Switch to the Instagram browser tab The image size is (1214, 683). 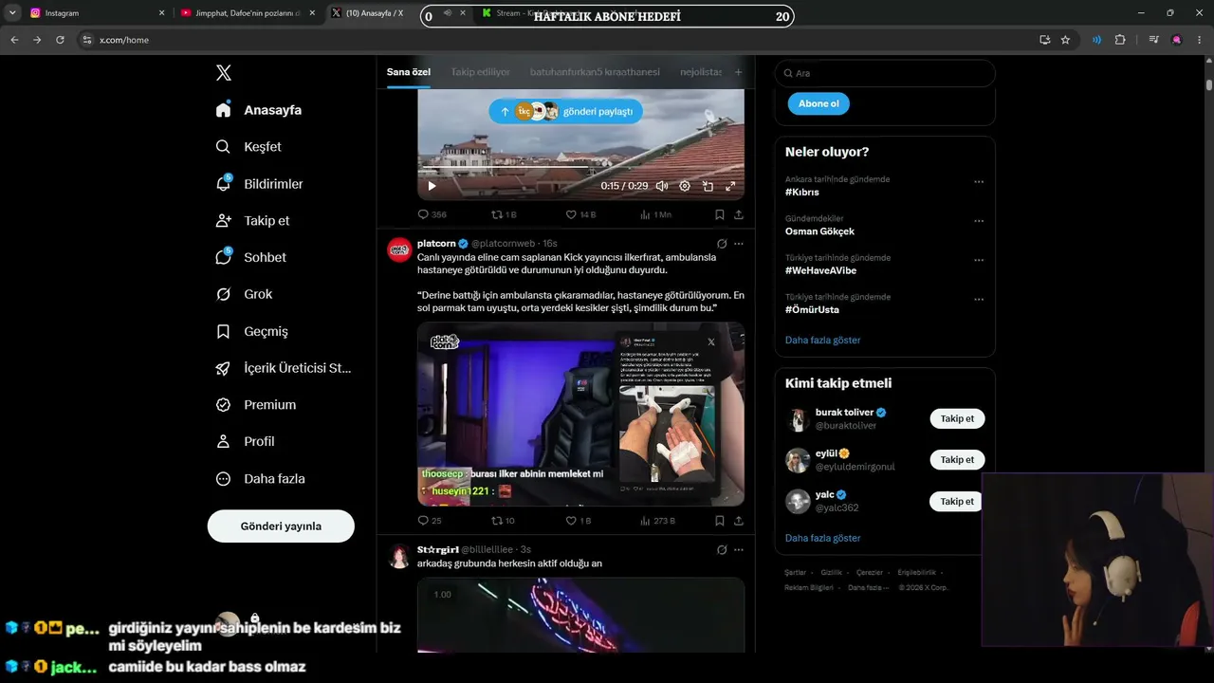pyautogui.click(x=95, y=13)
